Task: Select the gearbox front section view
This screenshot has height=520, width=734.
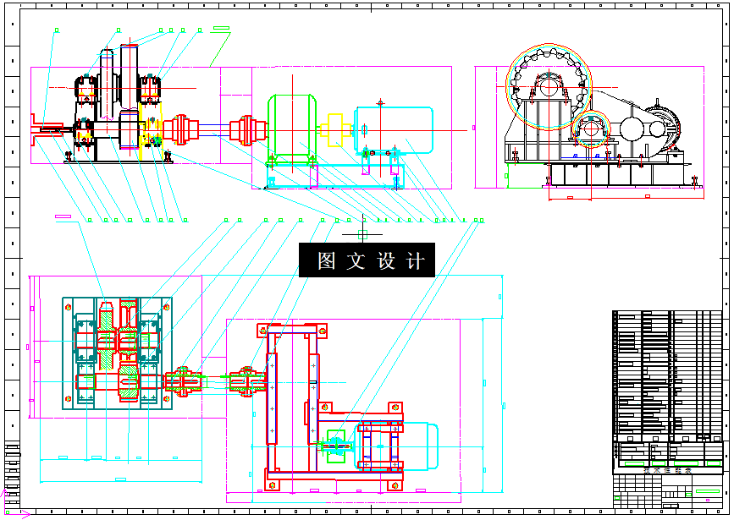Action: [119, 104]
